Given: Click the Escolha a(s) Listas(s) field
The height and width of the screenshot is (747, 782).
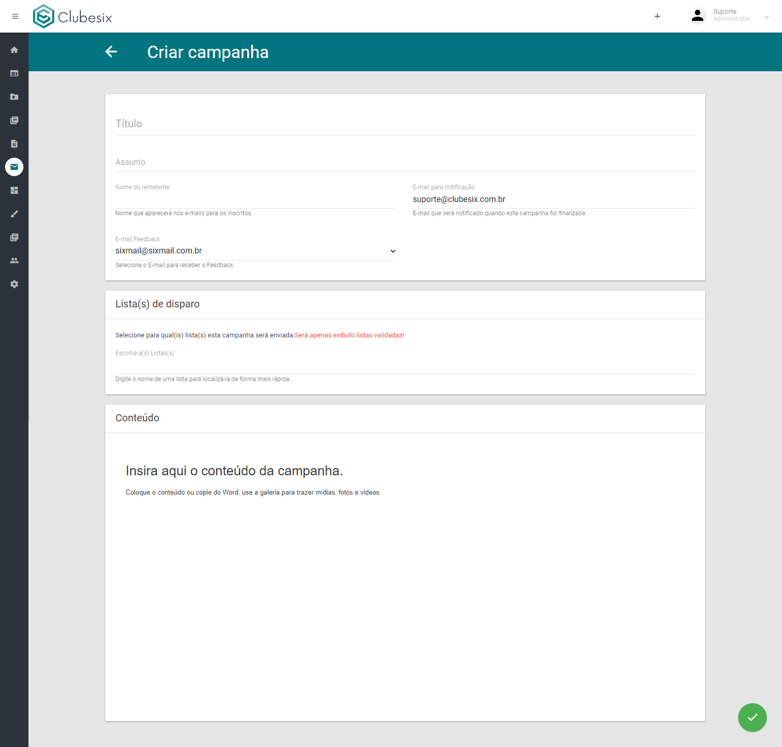Looking at the screenshot, I should 405,365.
